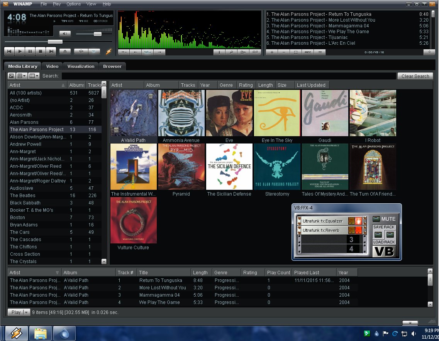The width and height of the screenshot is (439, 341).
Task: Select Alan Parsons in the artist list
Action: [x=54, y=122]
